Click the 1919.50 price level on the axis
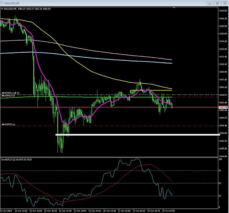The width and height of the screenshot is (229, 213). click(223, 11)
